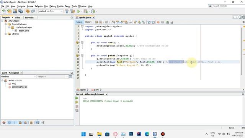Click the Open Project toolbar icon
Image resolution: width=245 pixels, height=138 pixels.
15,11
